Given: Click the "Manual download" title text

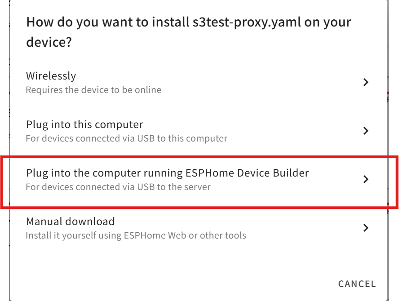Looking at the screenshot, I should [x=70, y=221].
